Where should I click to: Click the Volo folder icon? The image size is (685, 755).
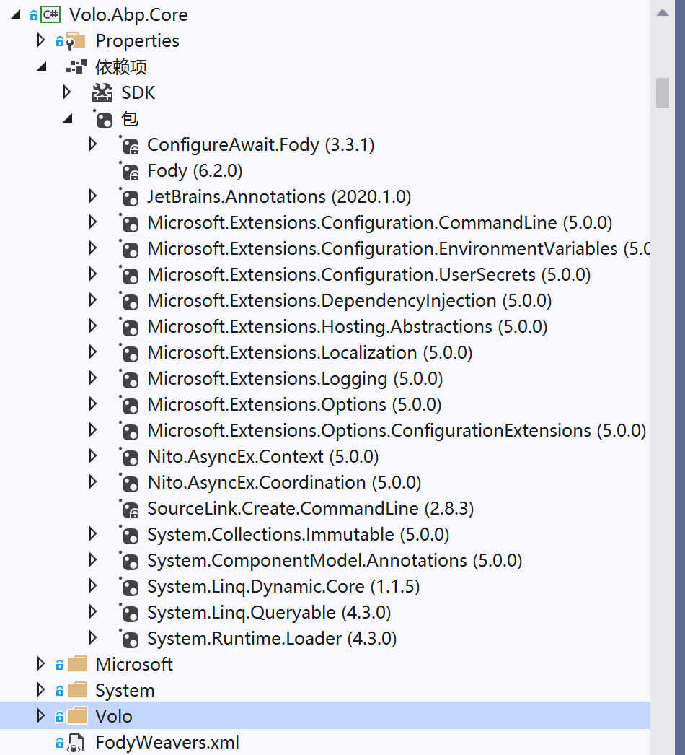(77, 716)
